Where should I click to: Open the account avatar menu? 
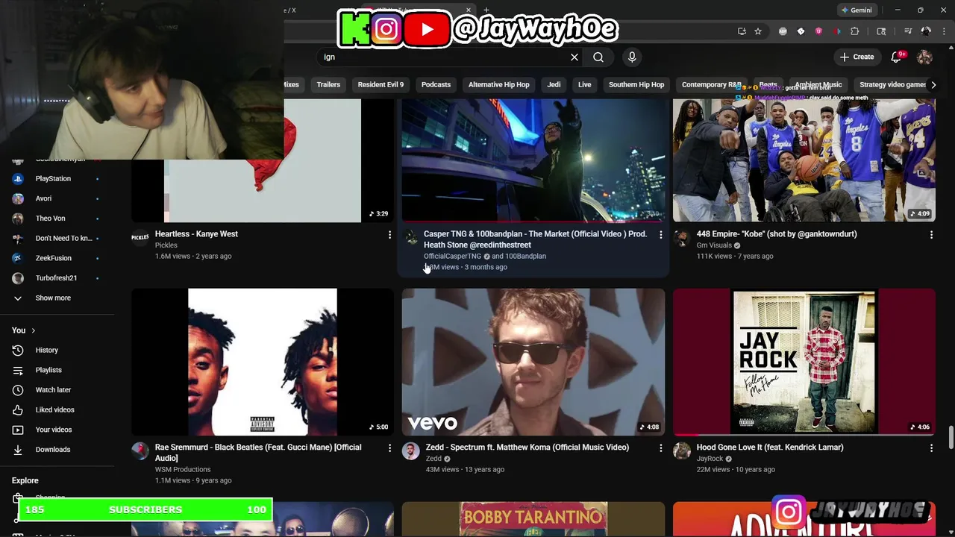[925, 57]
